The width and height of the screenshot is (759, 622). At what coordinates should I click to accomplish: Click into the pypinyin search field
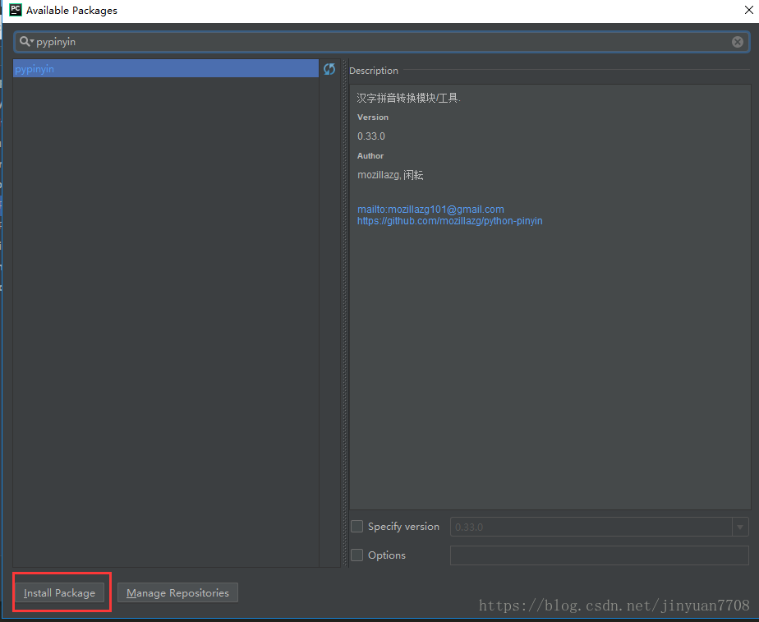(382, 42)
